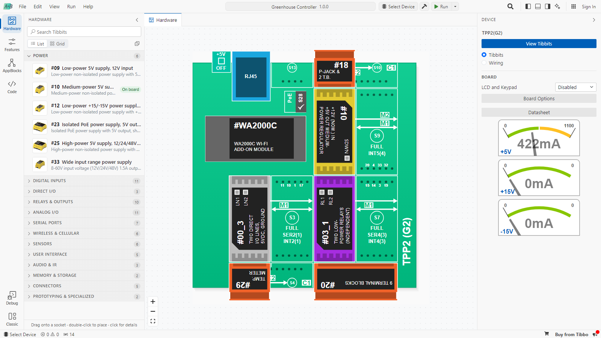Open the shopping cart icon

click(547, 334)
